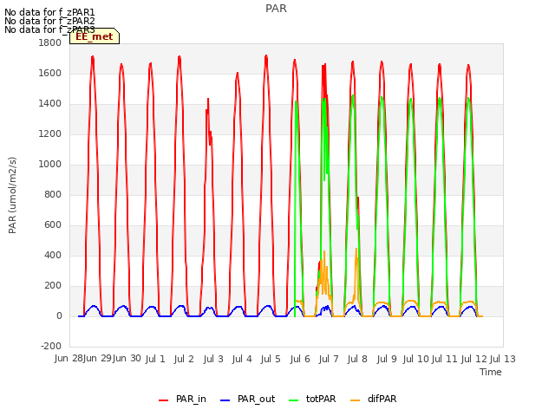This screenshot has height=416, width=555.
Task: Click the blue PAR_out legend swatch
Action: click(x=225, y=400)
